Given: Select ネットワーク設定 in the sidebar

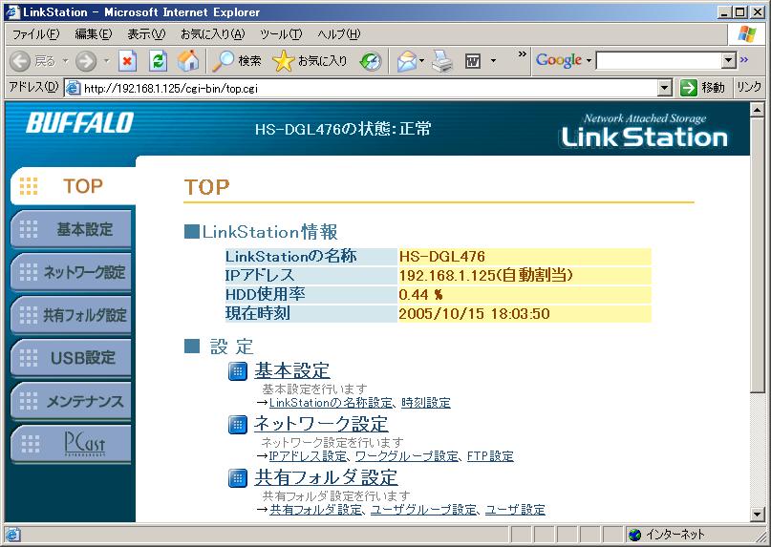Looking at the screenshot, I should click(x=73, y=272).
